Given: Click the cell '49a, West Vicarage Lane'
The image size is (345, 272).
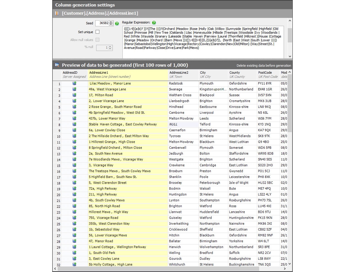Looking at the screenshot, I should click(x=128, y=89).
